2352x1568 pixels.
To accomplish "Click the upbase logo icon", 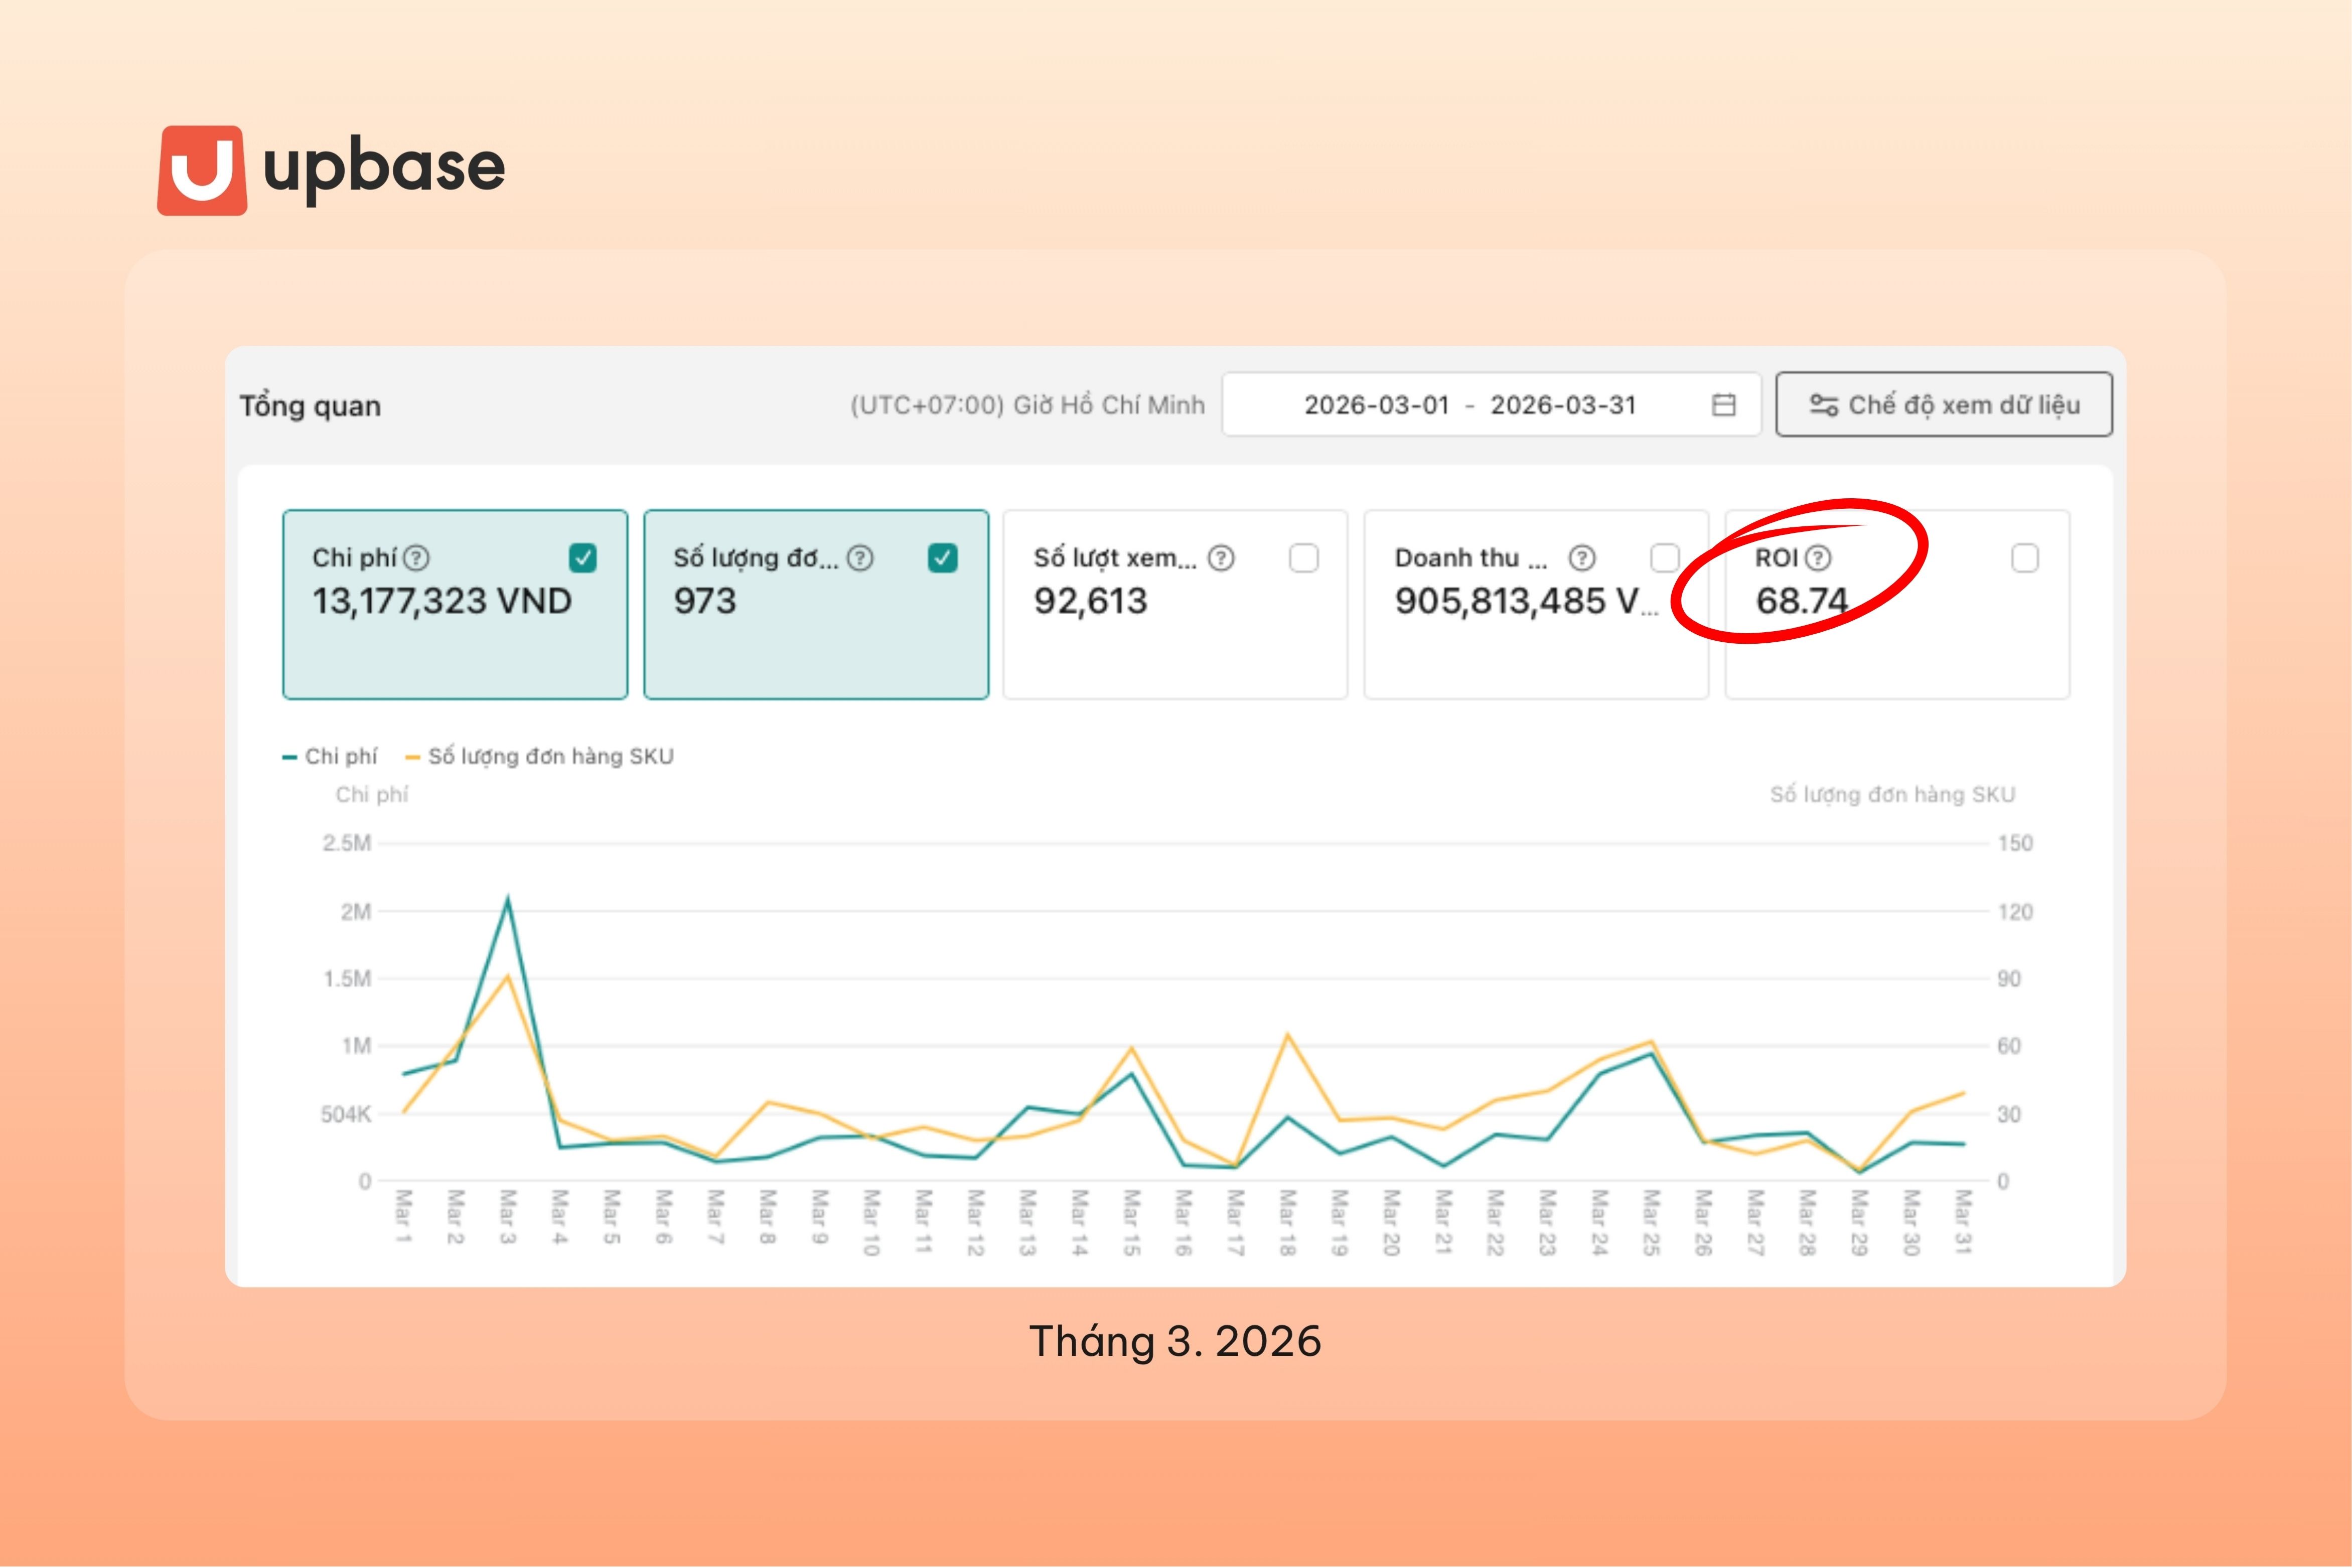I will 202,170.
